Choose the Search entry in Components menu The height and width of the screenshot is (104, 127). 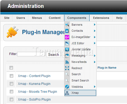coord(80,74)
